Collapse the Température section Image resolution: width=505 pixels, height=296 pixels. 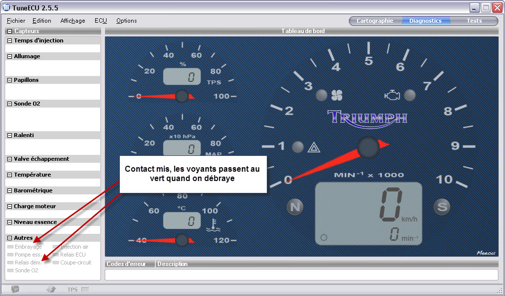(10, 175)
